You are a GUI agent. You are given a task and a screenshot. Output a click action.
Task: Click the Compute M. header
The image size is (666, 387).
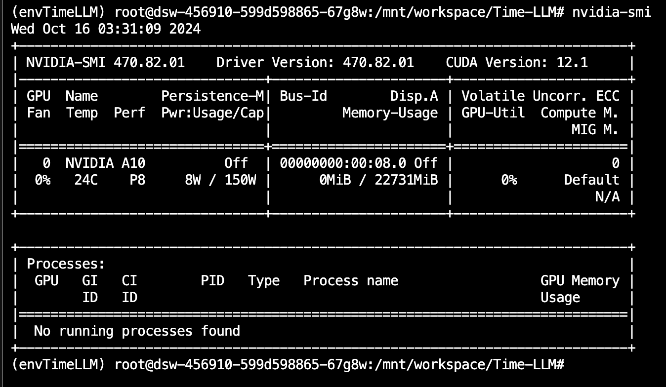[x=580, y=113]
